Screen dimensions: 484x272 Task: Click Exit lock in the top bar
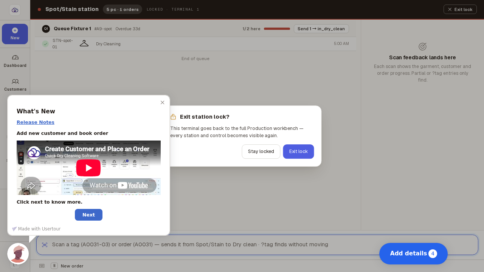[x=460, y=9]
